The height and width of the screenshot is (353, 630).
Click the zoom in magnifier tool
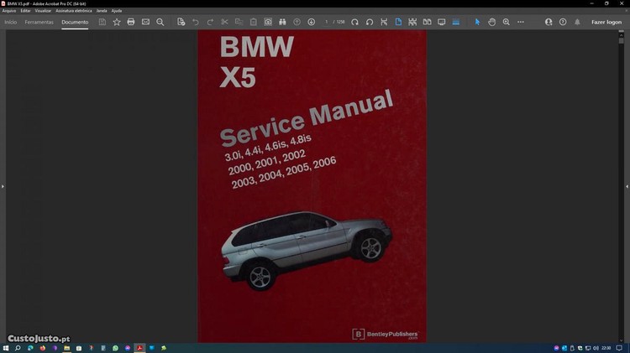coord(507,22)
